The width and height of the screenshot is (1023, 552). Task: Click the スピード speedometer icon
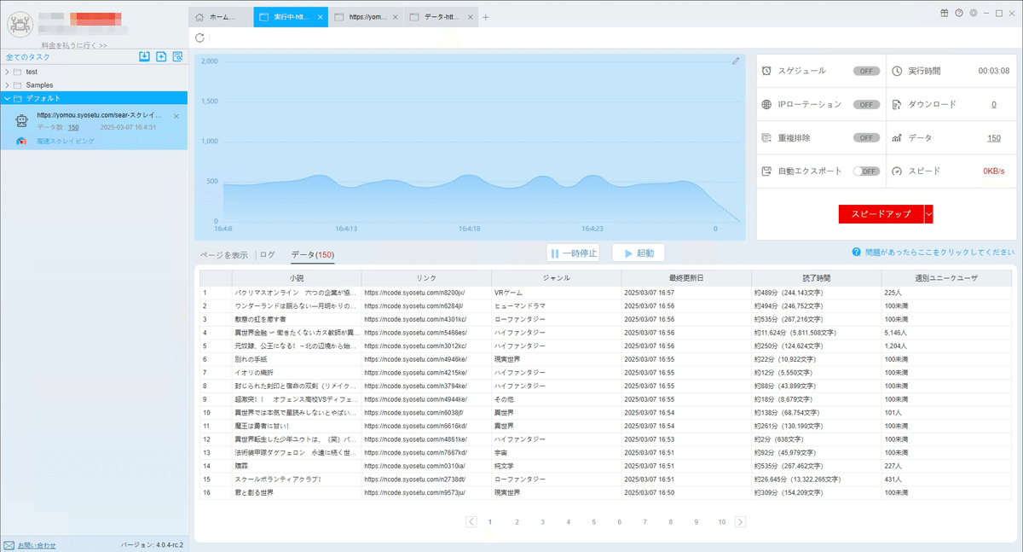click(x=897, y=171)
